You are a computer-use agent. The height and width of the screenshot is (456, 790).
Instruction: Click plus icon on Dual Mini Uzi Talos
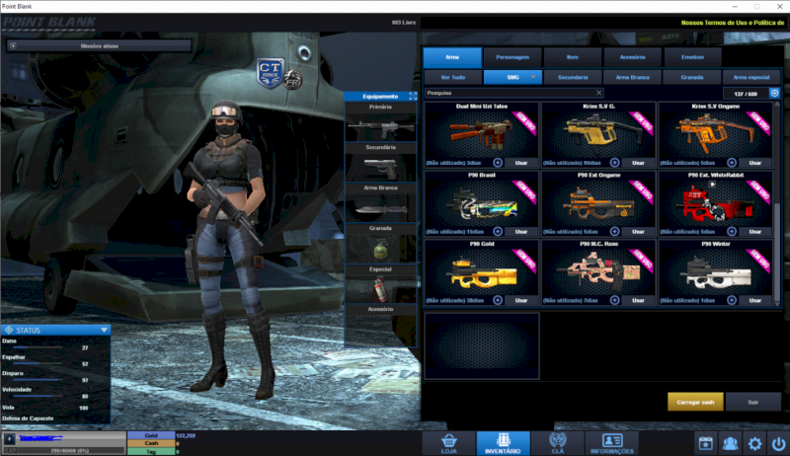498,163
